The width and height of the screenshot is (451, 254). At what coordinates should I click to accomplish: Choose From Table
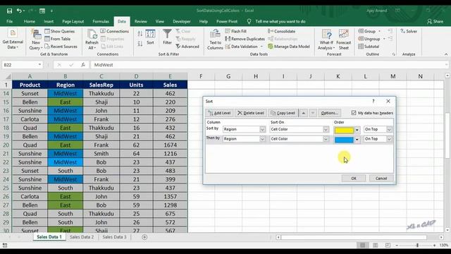coord(58,39)
